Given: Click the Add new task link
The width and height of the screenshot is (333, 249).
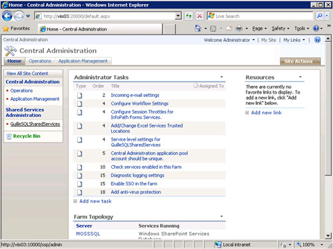Looking at the screenshot, I should click(x=95, y=201).
